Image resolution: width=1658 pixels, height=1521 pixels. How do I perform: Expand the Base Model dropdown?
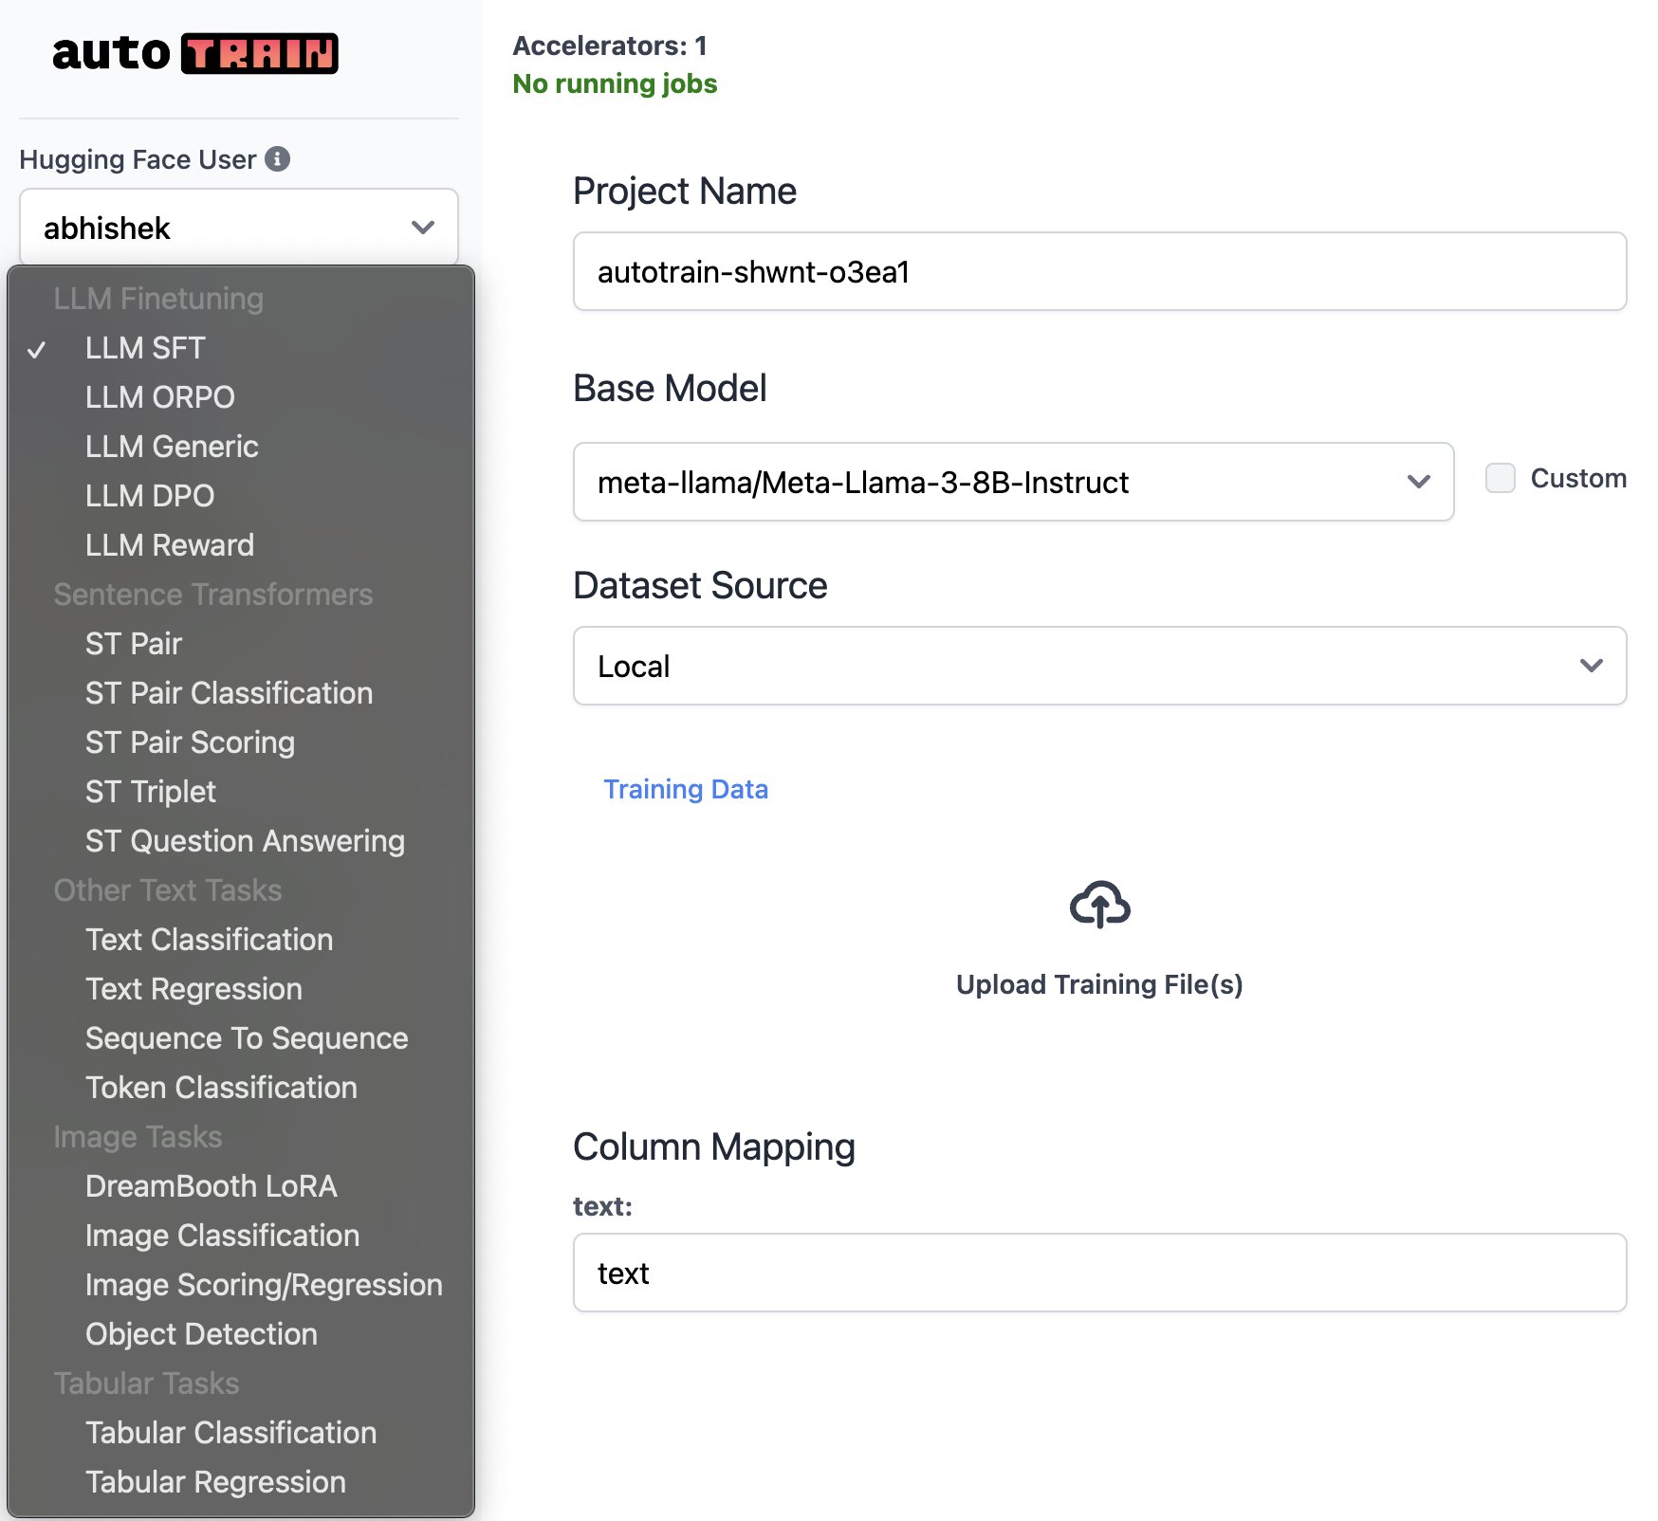coord(1013,482)
